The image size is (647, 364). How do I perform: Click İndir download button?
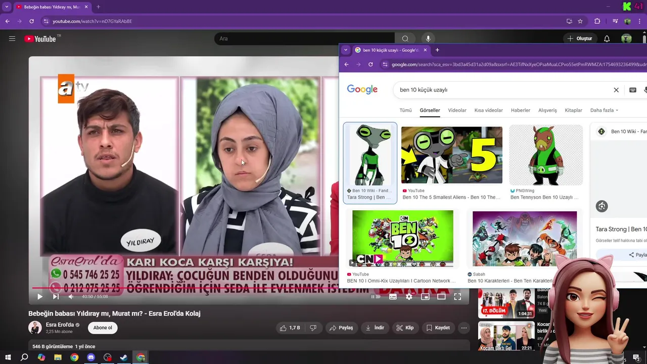tap(375, 328)
